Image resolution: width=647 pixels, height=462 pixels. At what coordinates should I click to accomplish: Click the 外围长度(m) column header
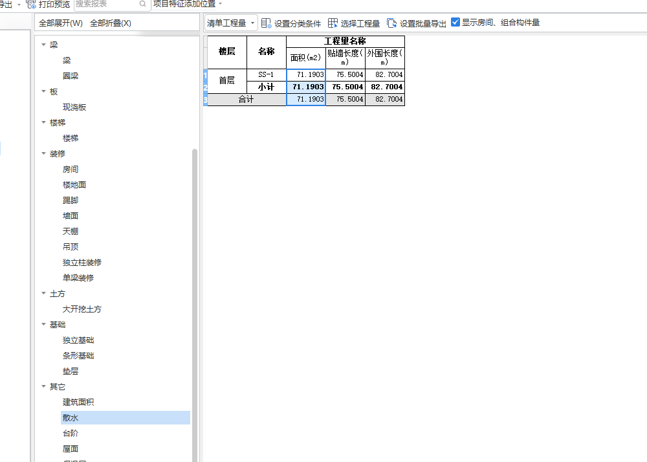point(385,58)
